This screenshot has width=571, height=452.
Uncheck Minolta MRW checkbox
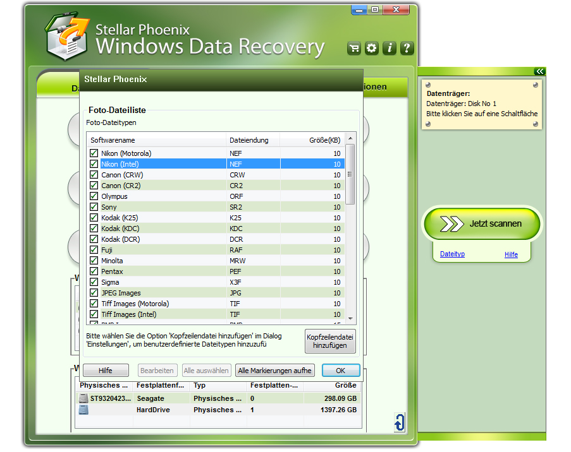pos(94,260)
